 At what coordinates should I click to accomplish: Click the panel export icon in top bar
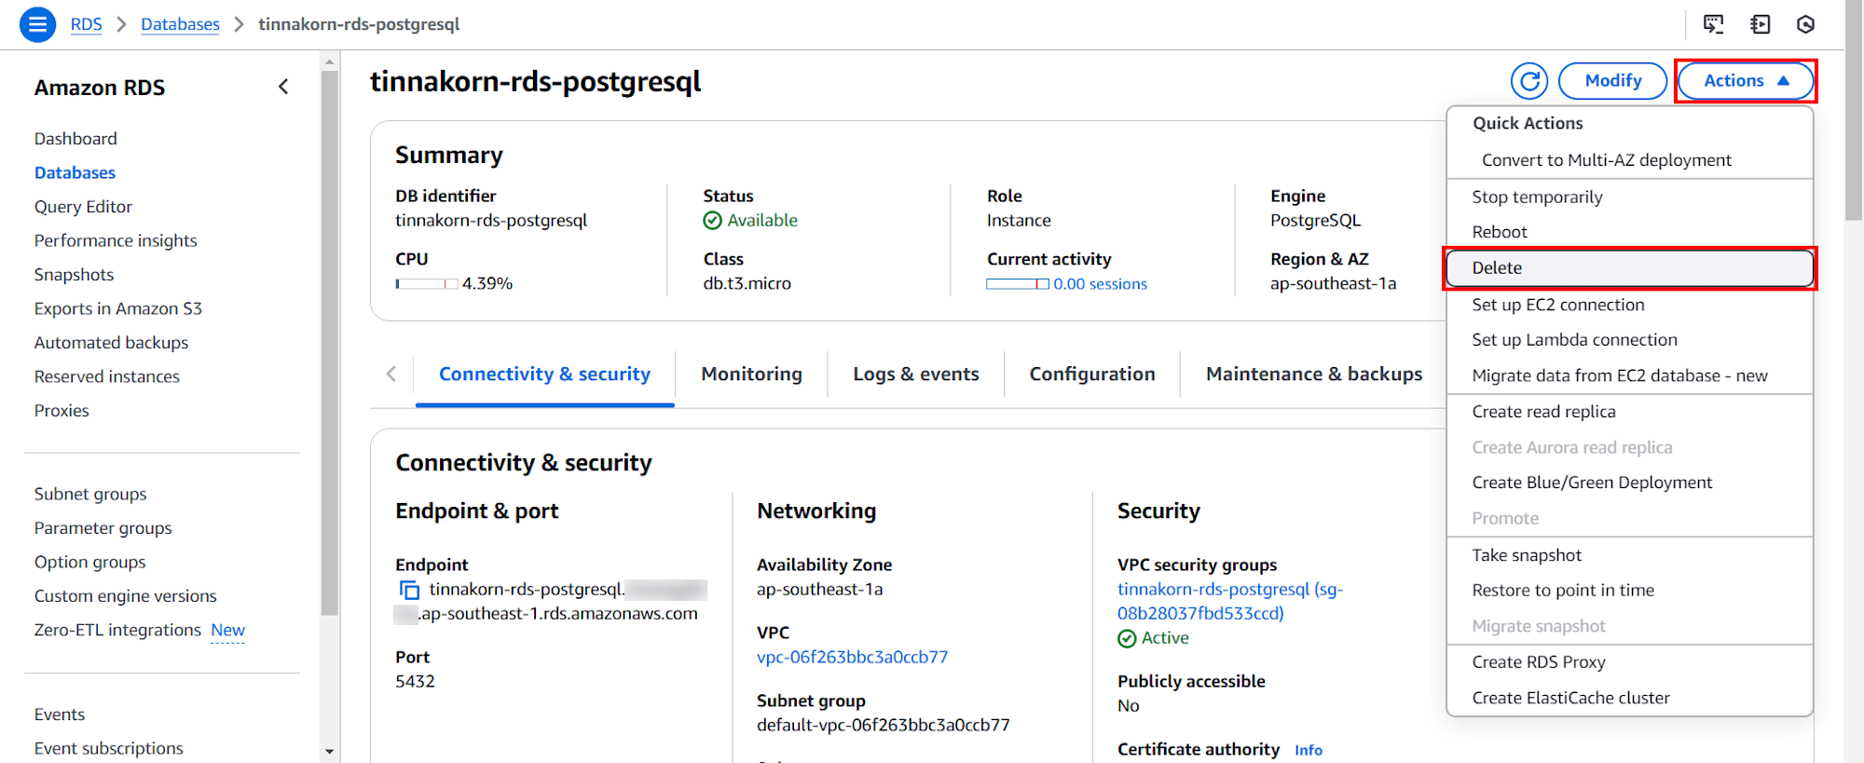click(x=1760, y=24)
